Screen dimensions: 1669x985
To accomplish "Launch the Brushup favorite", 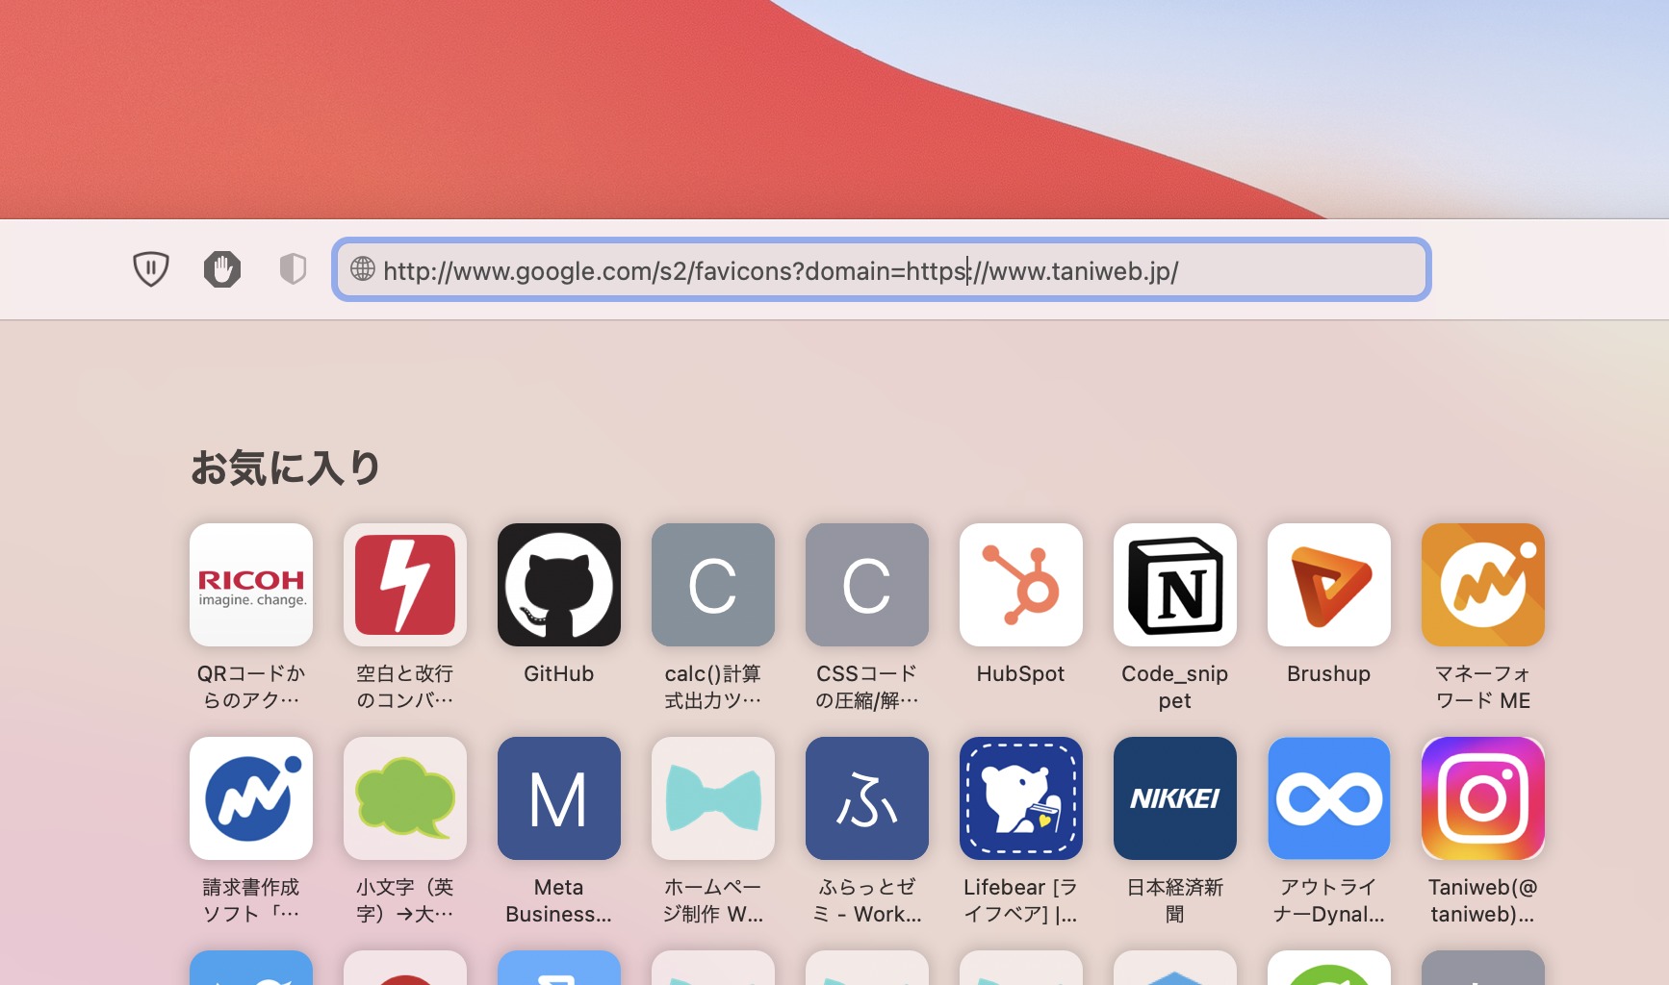I will (1328, 585).
